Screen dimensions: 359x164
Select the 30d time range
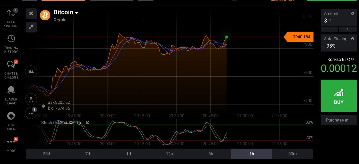[x=47, y=154]
